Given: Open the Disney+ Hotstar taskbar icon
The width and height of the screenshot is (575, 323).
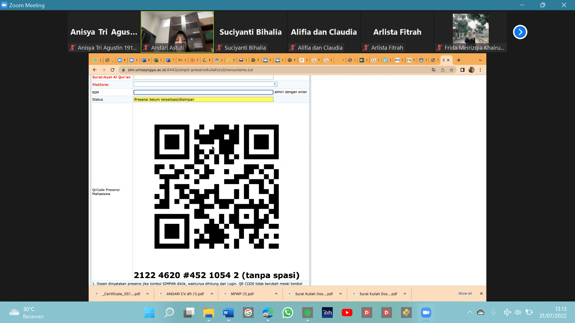Looking at the screenshot, I should (327, 313).
